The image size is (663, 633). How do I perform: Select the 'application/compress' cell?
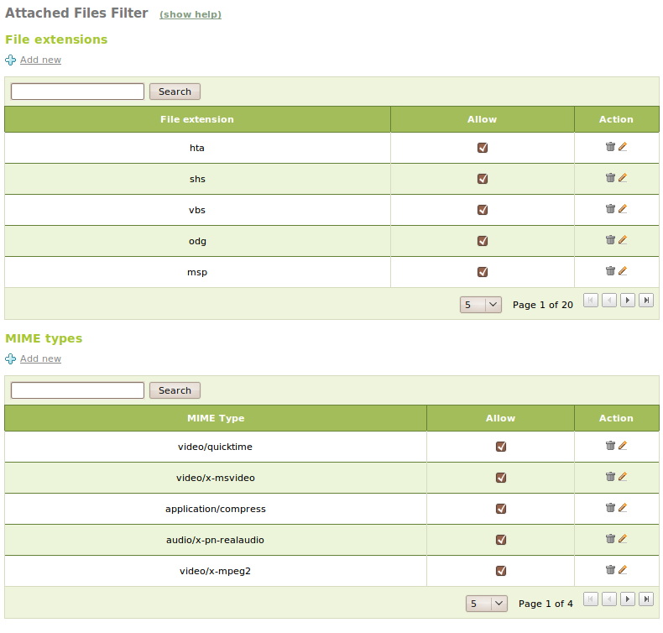click(x=215, y=509)
